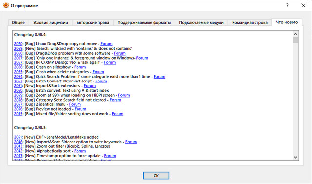
Task: Click 'Batch convert: Text using # & start index'
Action: click(72, 90)
